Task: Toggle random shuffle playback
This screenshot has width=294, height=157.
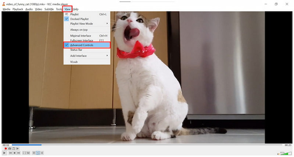Action: [x=42, y=153]
